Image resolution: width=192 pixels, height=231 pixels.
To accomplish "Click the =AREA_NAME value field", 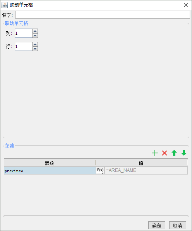I will coord(146,170).
